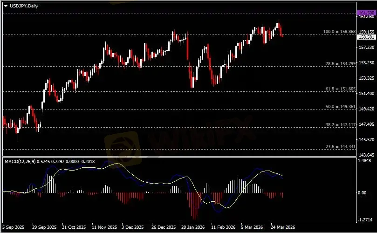Click the 161.080 value on the price axis

(x=365, y=17)
